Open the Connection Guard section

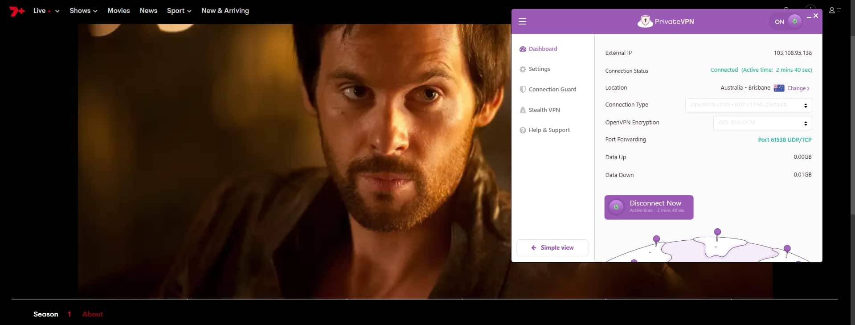pyautogui.click(x=548, y=89)
